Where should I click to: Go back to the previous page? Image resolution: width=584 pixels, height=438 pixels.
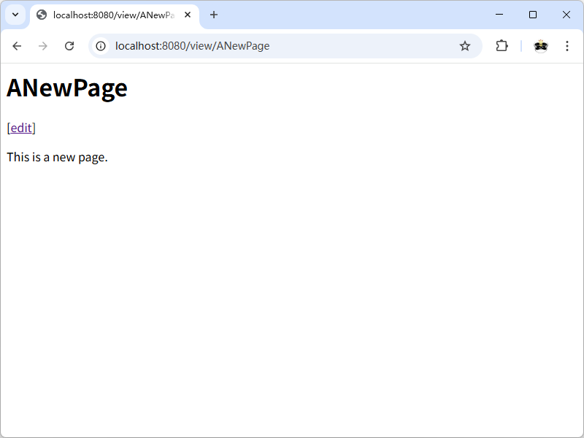click(17, 46)
